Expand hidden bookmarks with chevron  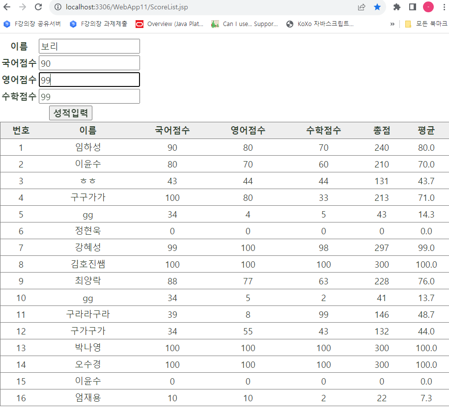393,24
